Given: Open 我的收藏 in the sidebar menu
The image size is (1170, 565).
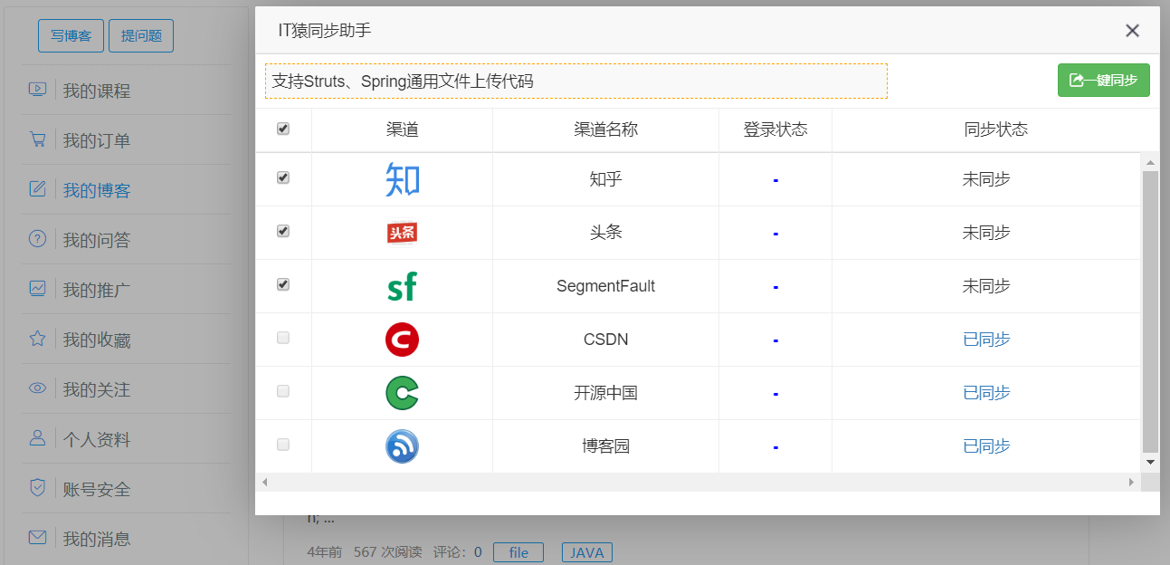Looking at the screenshot, I should click(97, 340).
